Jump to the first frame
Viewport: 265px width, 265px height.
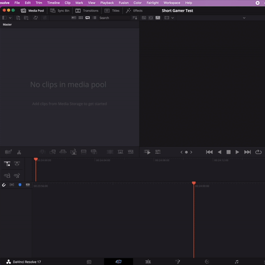209,152
